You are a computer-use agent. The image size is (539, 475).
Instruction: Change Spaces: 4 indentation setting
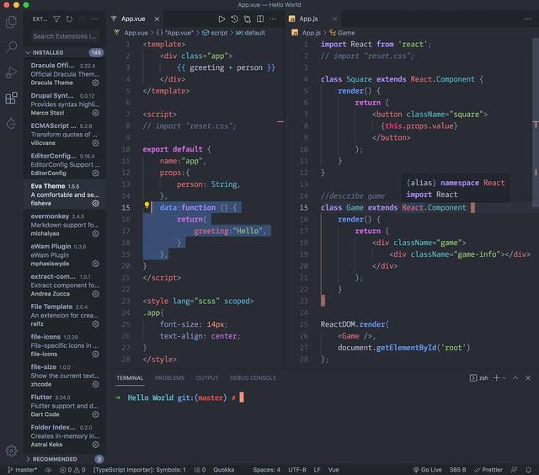[266, 469]
